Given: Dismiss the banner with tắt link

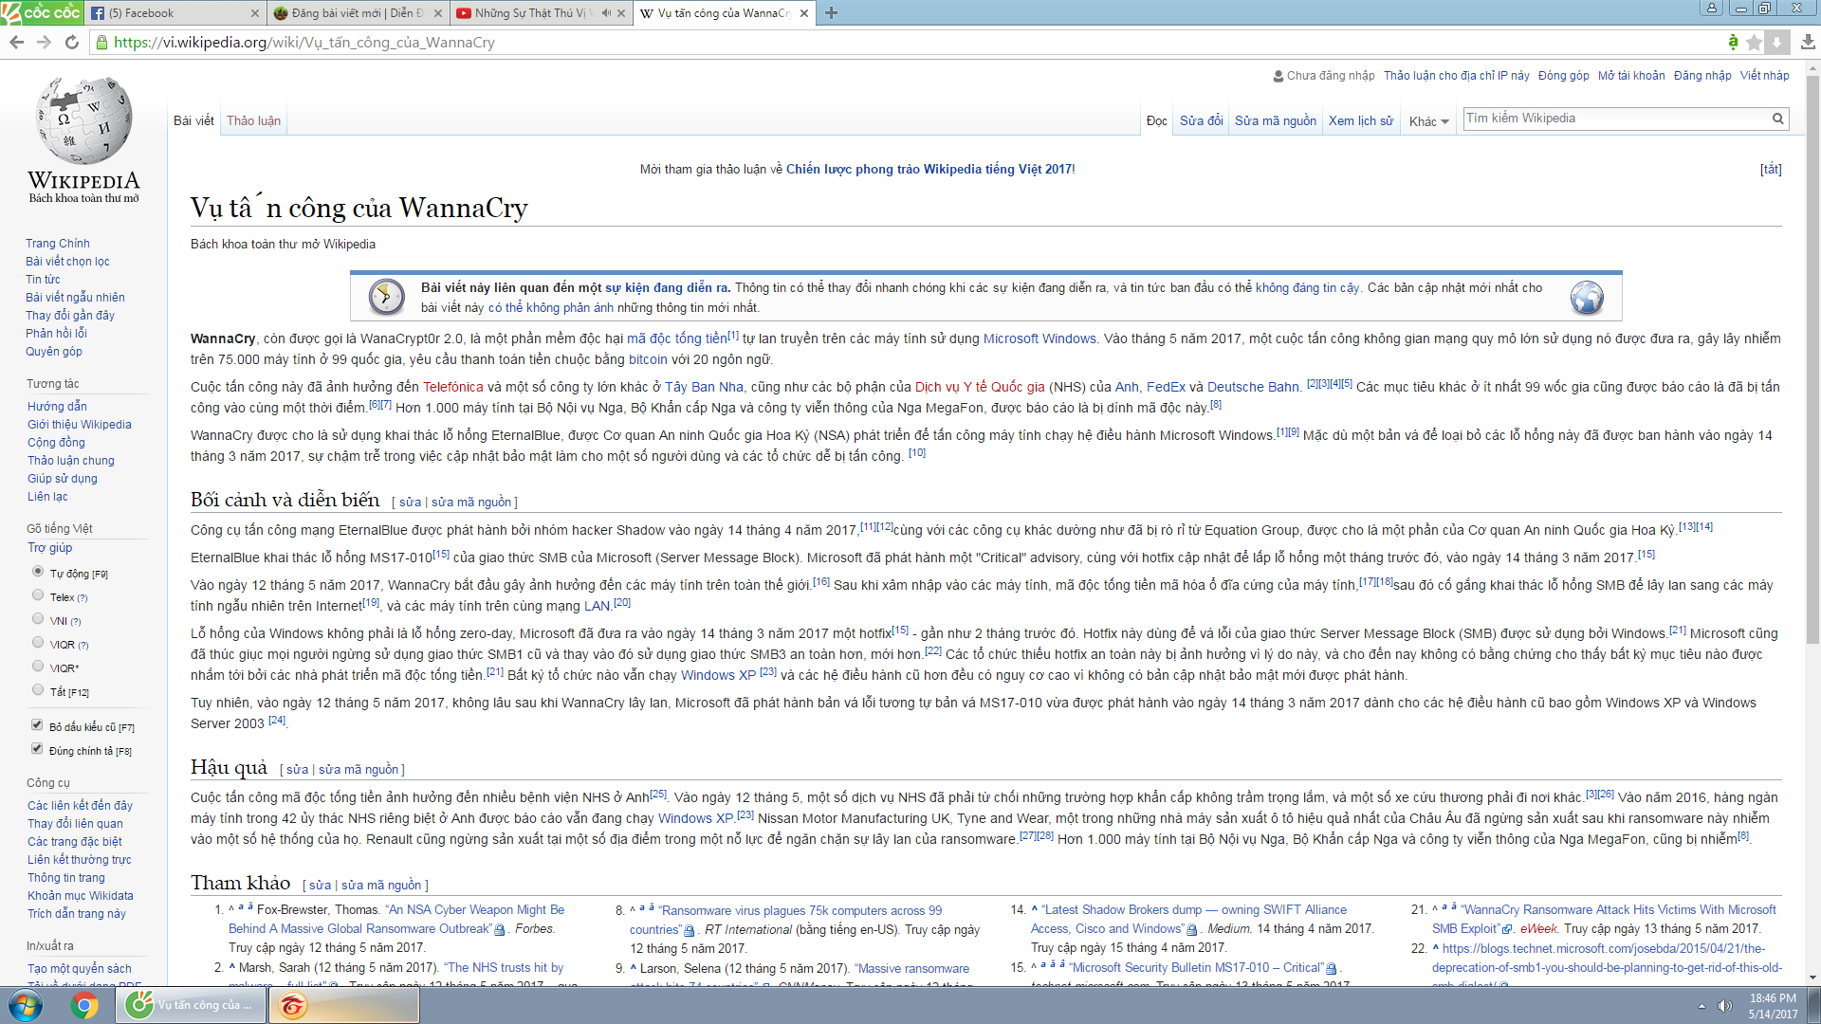Looking at the screenshot, I should (1770, 170).
